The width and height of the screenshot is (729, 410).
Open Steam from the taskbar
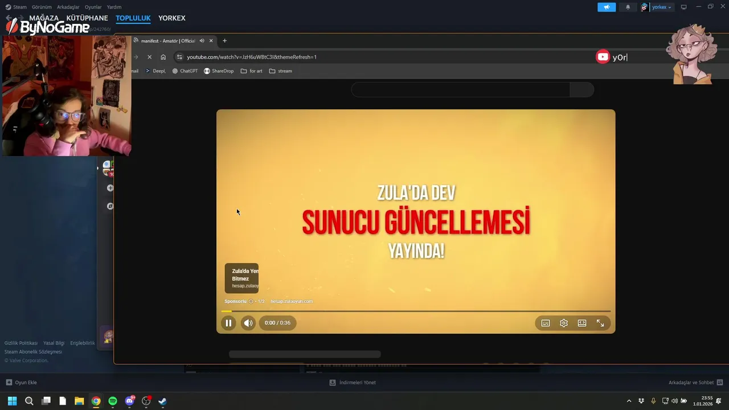tap(162, 401)
